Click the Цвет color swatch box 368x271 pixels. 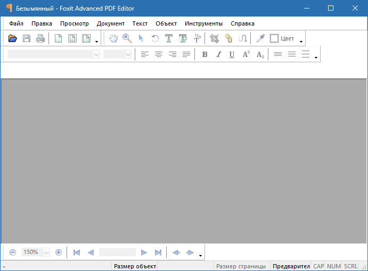coord(274,38)
